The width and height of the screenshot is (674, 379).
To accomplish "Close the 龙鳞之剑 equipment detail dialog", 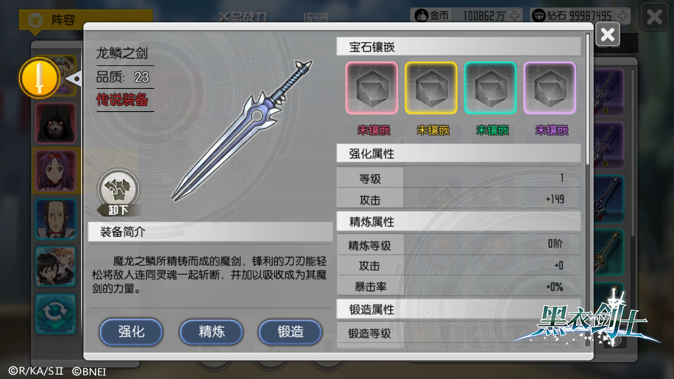I will [x=608, y=35].
